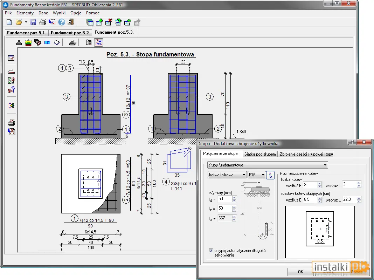Click the lz field spinner arrows
Viewport: 374px width, 280px height.
[234, 209]
